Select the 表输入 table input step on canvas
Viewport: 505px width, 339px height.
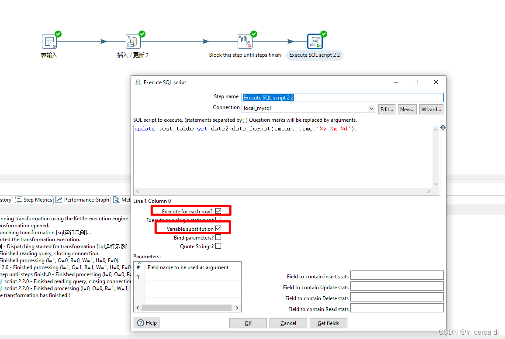tap(49, 41)
